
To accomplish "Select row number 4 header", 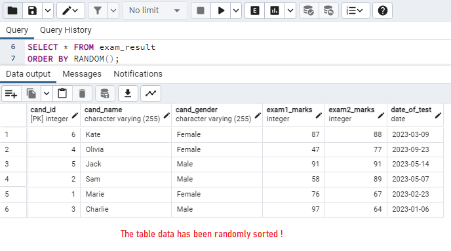I will (13, 179).
